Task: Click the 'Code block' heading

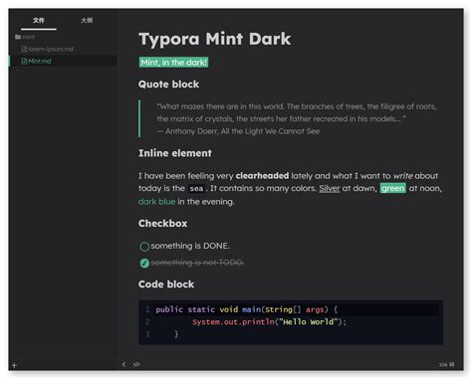Action: [166, 284]
